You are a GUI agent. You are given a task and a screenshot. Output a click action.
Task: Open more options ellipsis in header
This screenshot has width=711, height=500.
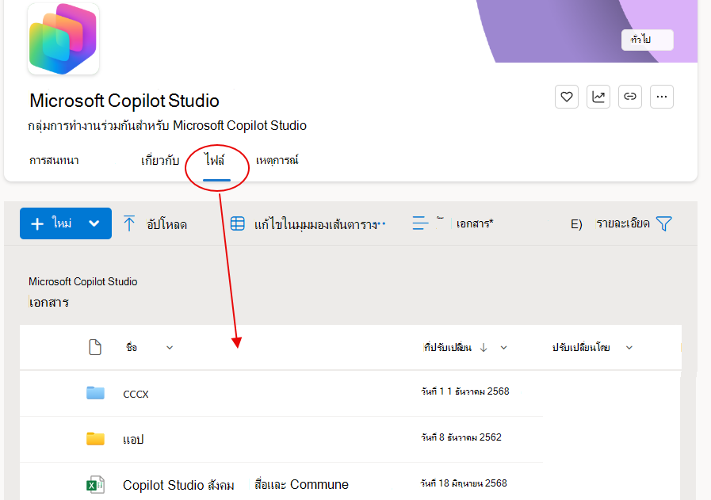coord(662,97)
